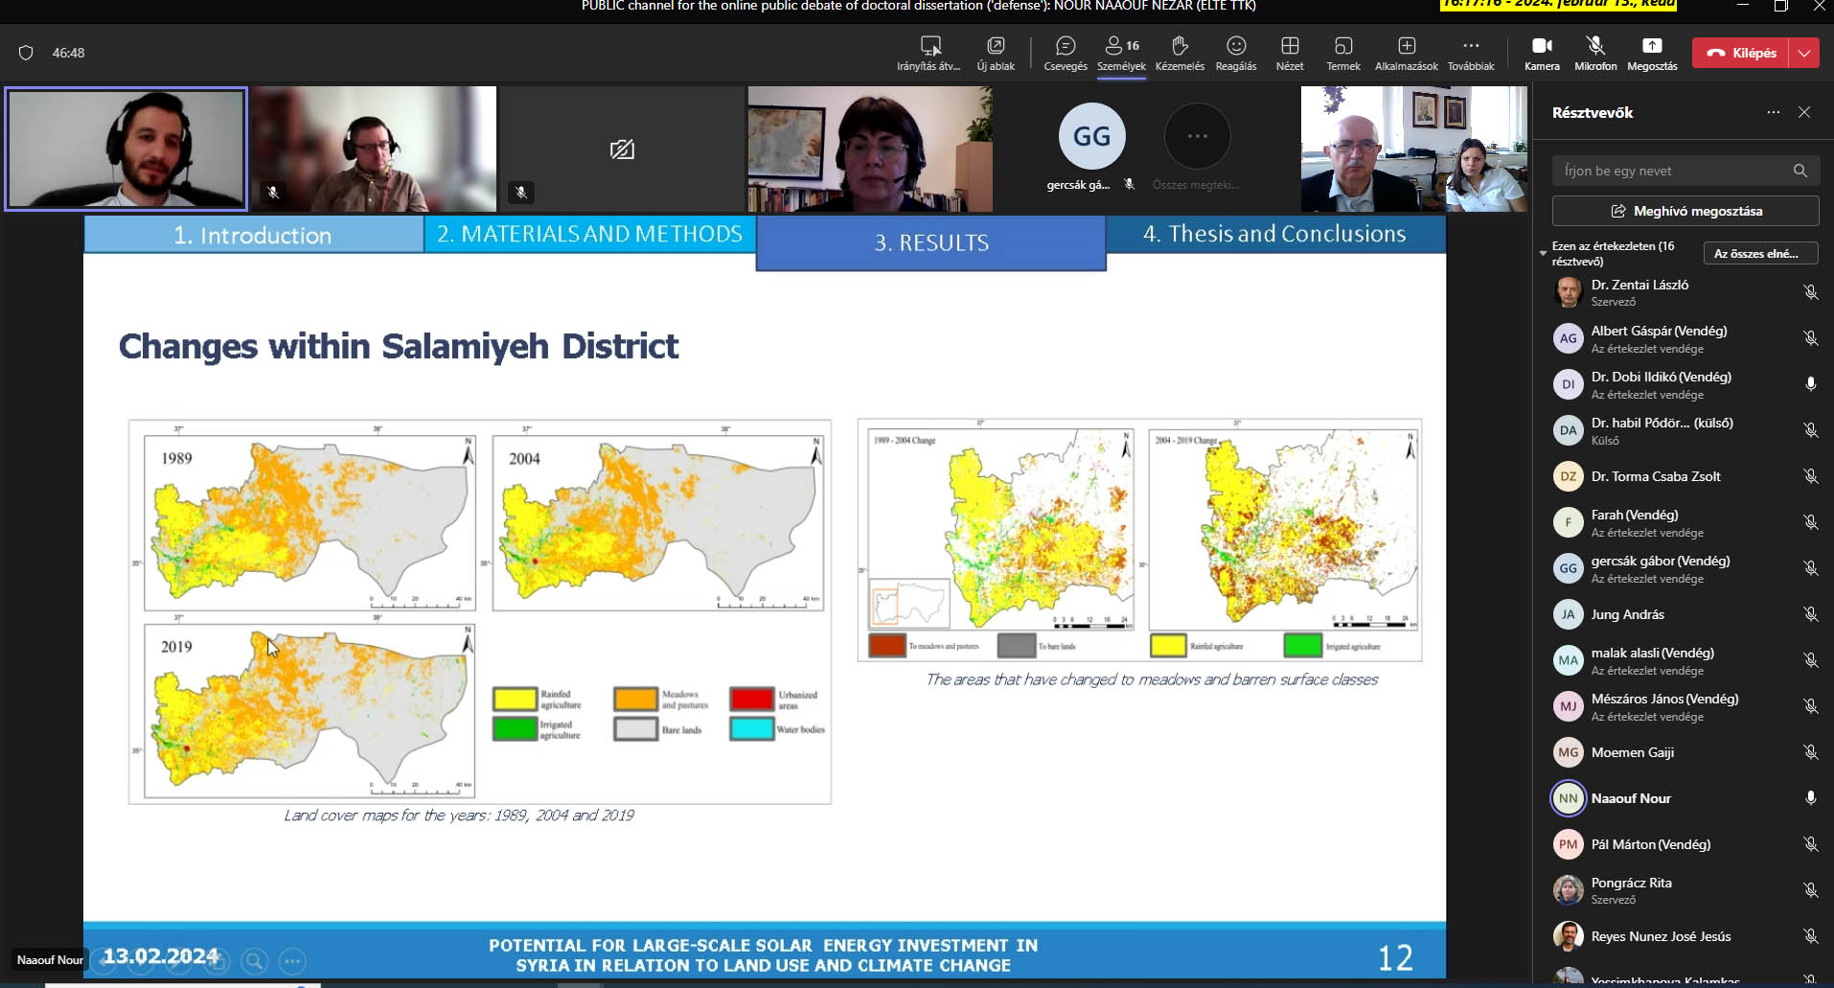Click the Rainfed agriculture yellow legend swatch

515,699
